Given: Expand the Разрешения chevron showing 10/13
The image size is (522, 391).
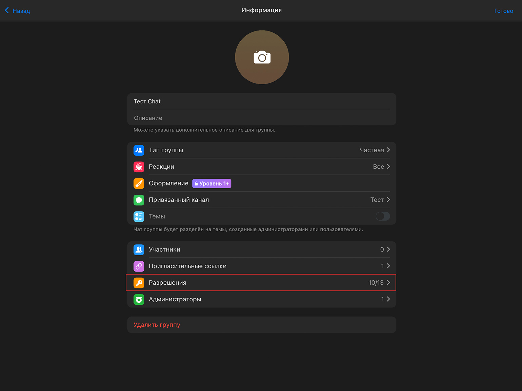Looking at the screenshot, I should (x=388, y=283).
